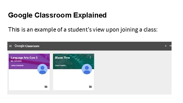Open Language Arts Core 2 three-dot menu

pyautogui.click(x=46, y=58)
